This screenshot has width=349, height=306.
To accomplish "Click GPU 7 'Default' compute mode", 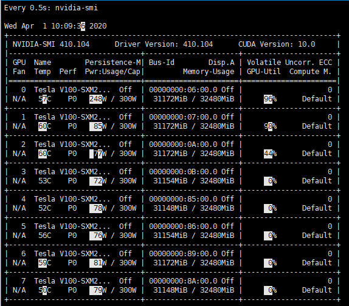I will 317,290.
